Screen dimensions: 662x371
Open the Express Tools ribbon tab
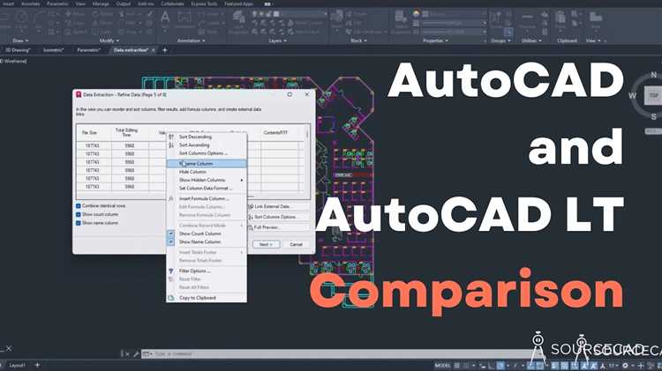204,4
